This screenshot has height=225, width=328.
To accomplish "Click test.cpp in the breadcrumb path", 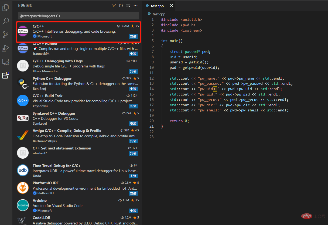I will coord(159,14).
